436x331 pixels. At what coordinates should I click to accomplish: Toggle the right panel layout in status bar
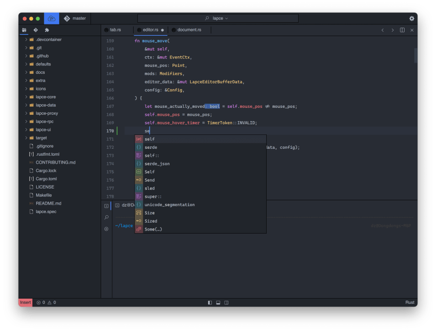(x=226, y=302)
